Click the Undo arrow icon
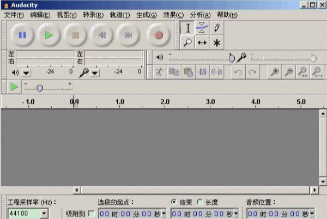This screenshot has width=327, height=219. pos(238,72)
